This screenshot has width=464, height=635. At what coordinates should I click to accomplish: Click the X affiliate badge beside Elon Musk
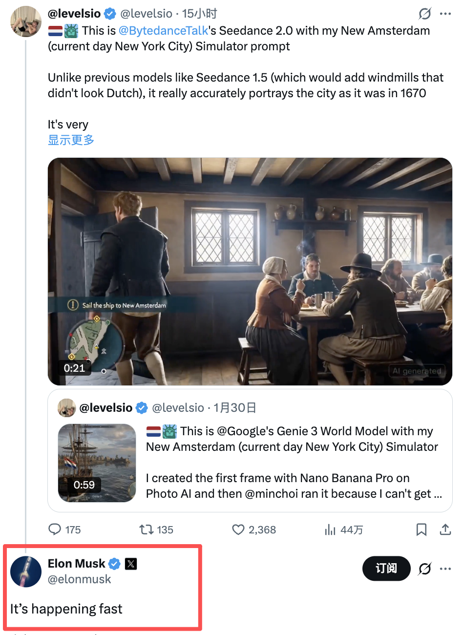click(x=131, y=564)
